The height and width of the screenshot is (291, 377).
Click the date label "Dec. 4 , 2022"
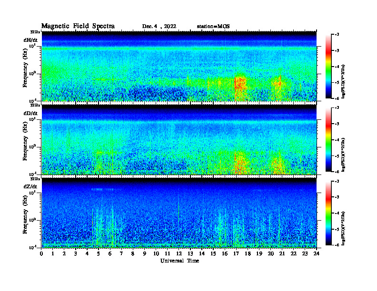(159, 27)
